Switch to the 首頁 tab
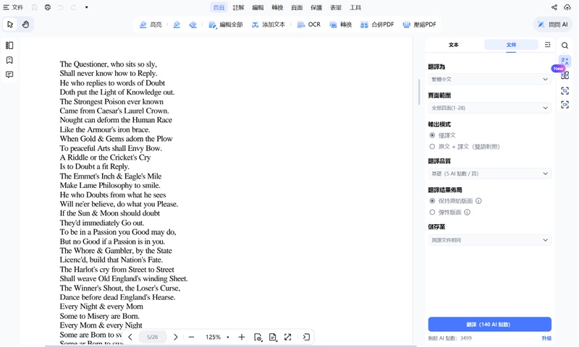The height and width of the screenshot is (347, 579). (x=219, y=7)
